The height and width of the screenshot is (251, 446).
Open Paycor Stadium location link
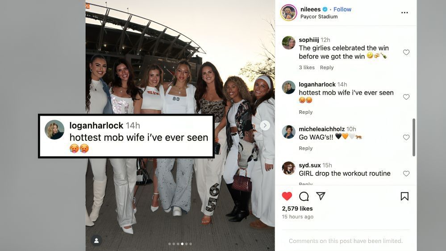click(x=319, y=17)
